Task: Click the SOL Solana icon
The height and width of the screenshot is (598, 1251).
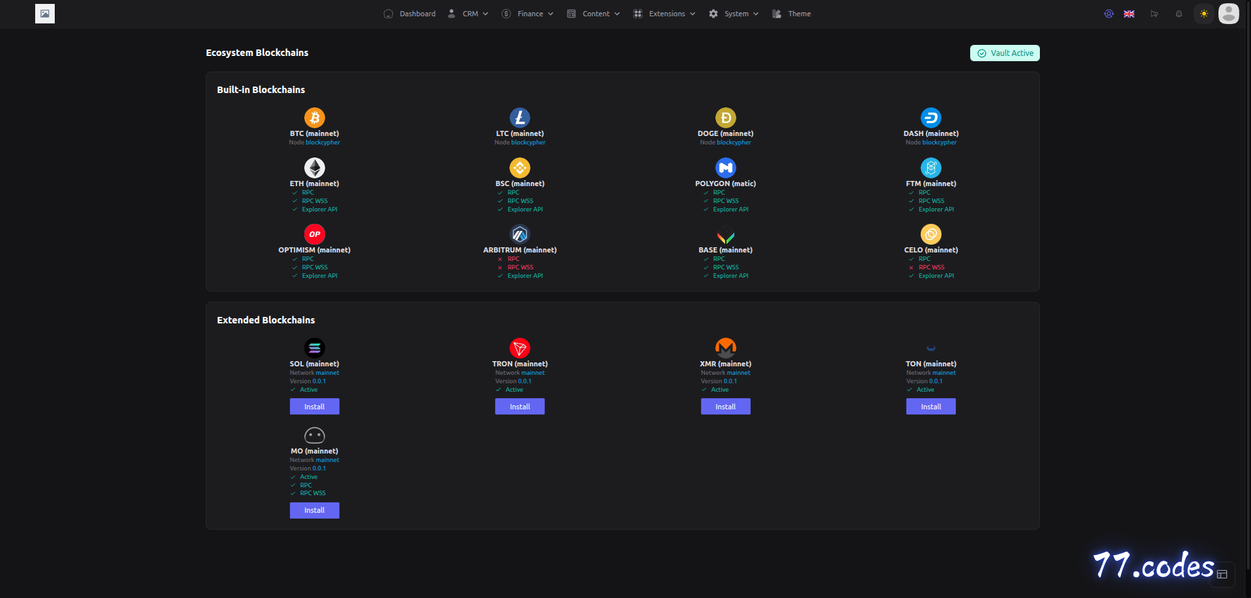Action: (315, 348)
